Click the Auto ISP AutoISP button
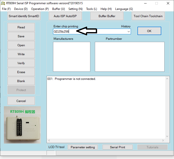174x159 pixels. click(65, 16)
